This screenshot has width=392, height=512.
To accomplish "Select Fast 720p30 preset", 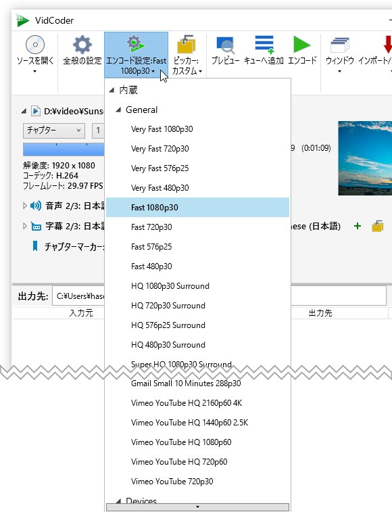I will click(197, 227).
